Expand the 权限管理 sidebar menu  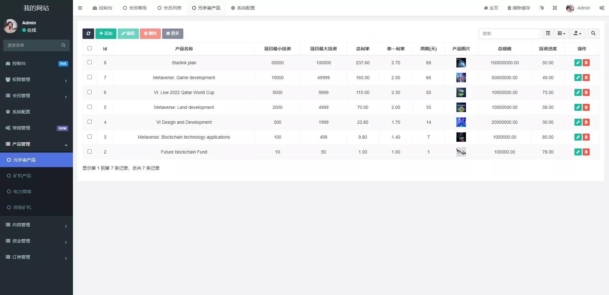pyautogui.click(x=36, y=79)
